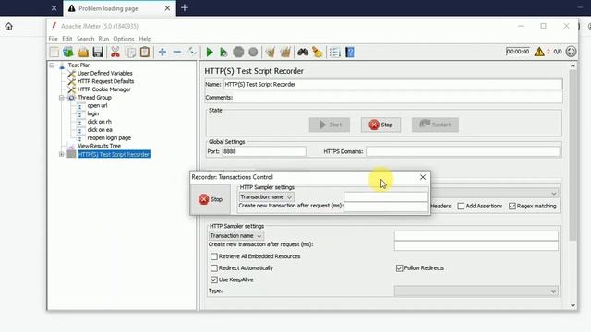Screen dimensions: 591x332
Task: Open a new browser tab with plus
Action: [185, 8]
